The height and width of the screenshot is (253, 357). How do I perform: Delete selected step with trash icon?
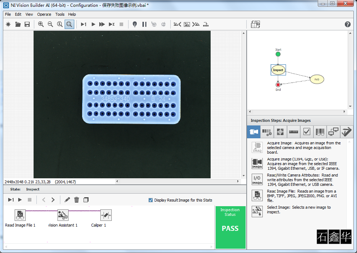[x=76, y=200]
